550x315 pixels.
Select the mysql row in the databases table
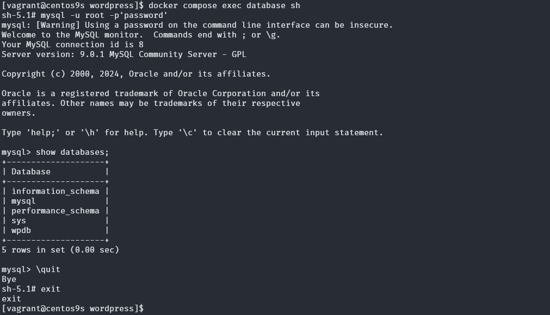tap(23, 201)
